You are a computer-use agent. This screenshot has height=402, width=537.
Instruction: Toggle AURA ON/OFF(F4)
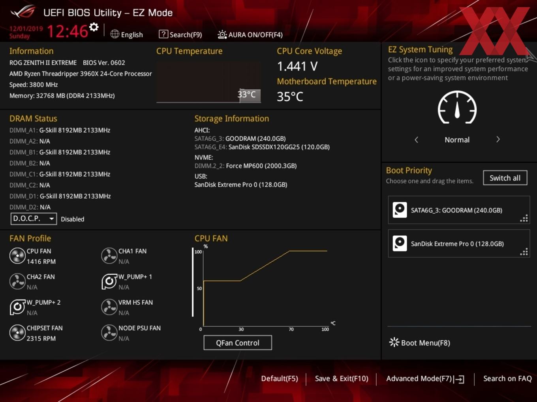pos(250,34)
